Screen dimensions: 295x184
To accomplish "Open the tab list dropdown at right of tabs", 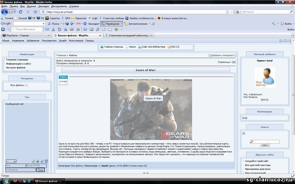I will [x=293, y=35].
